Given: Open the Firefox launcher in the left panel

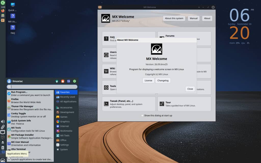Looking at the screenshot, I should (3, 11).
